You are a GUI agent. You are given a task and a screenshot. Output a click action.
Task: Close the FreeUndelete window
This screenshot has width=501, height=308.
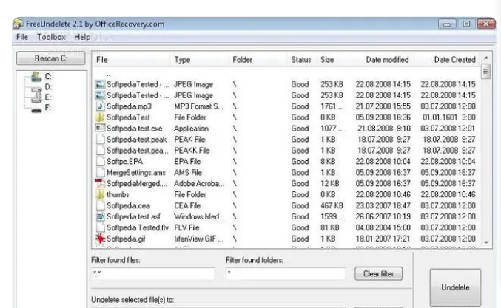click(x=486, y=24)
